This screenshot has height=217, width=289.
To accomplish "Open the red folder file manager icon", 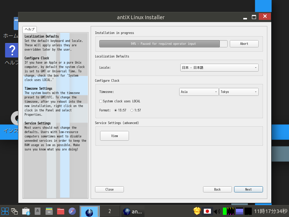I will [61, 211].
